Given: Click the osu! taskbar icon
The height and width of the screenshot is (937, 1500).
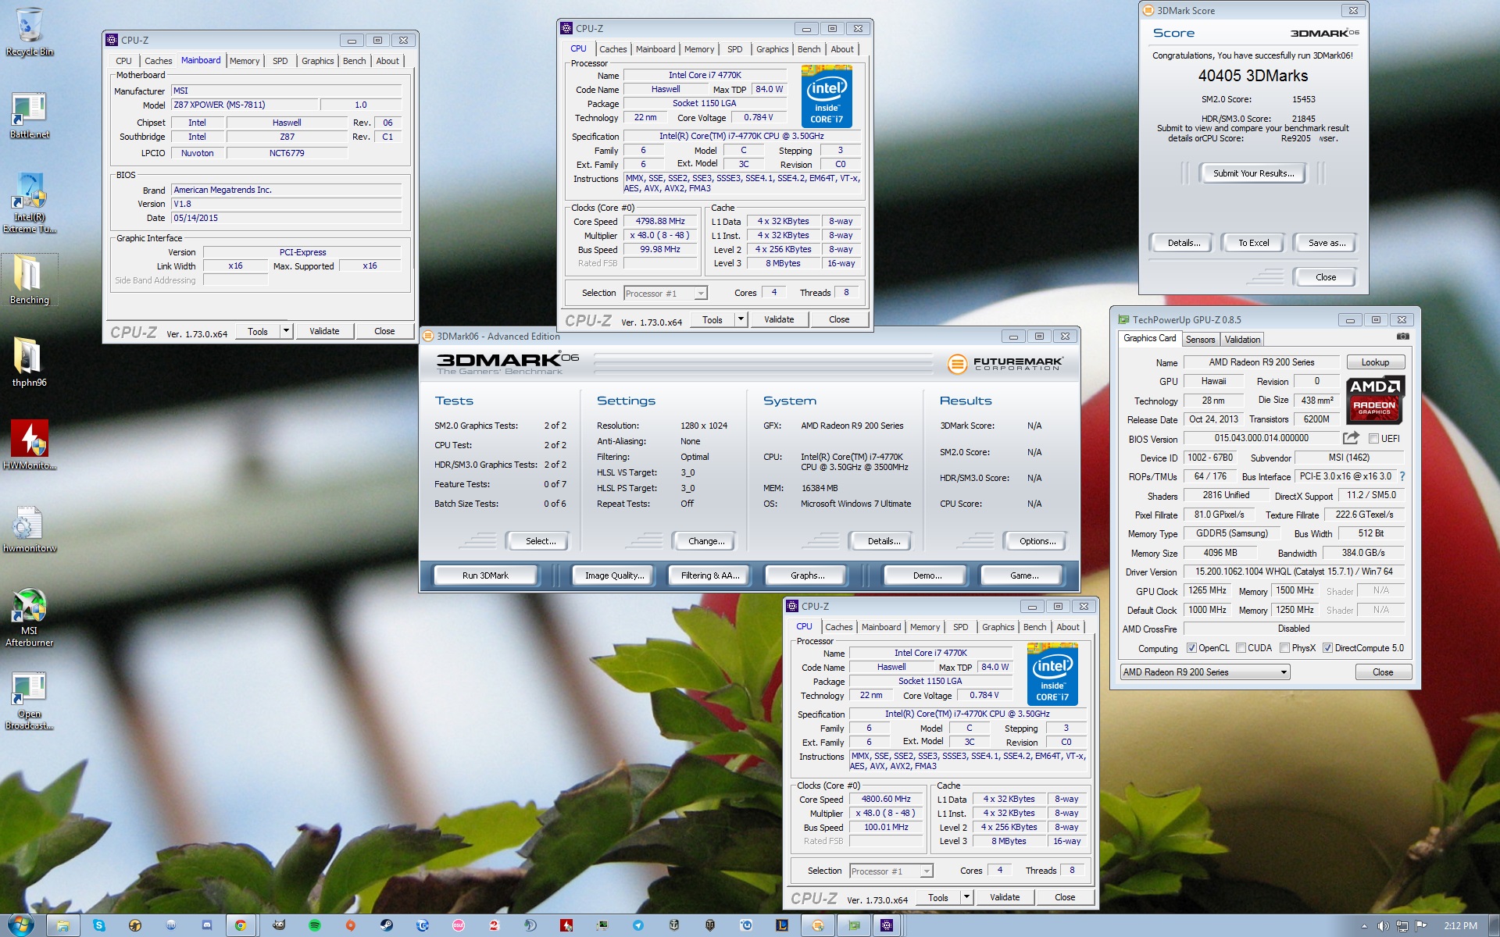Looking at the screenshot, I should 459,925.
